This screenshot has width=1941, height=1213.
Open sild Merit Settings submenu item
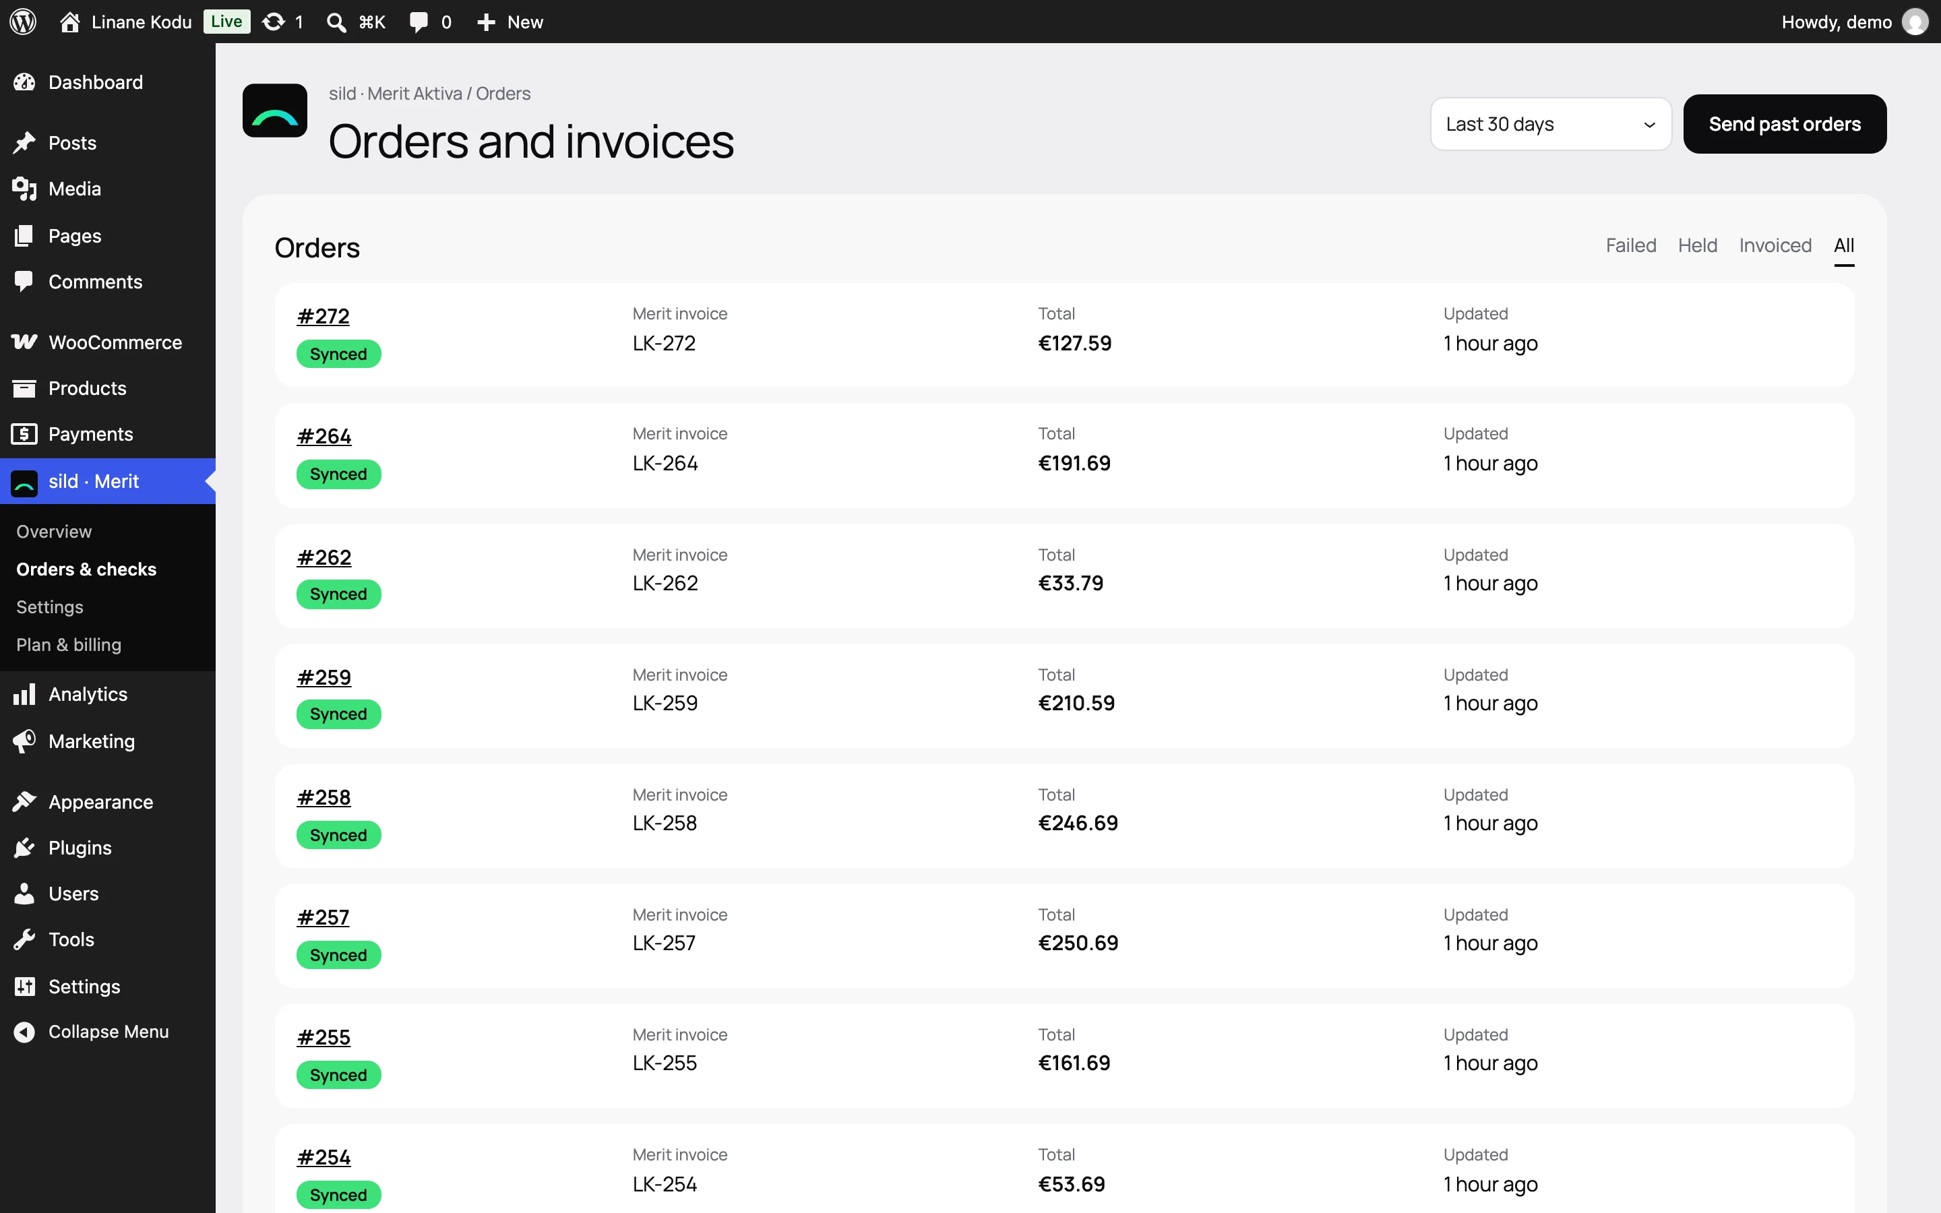tap(50, 606)
